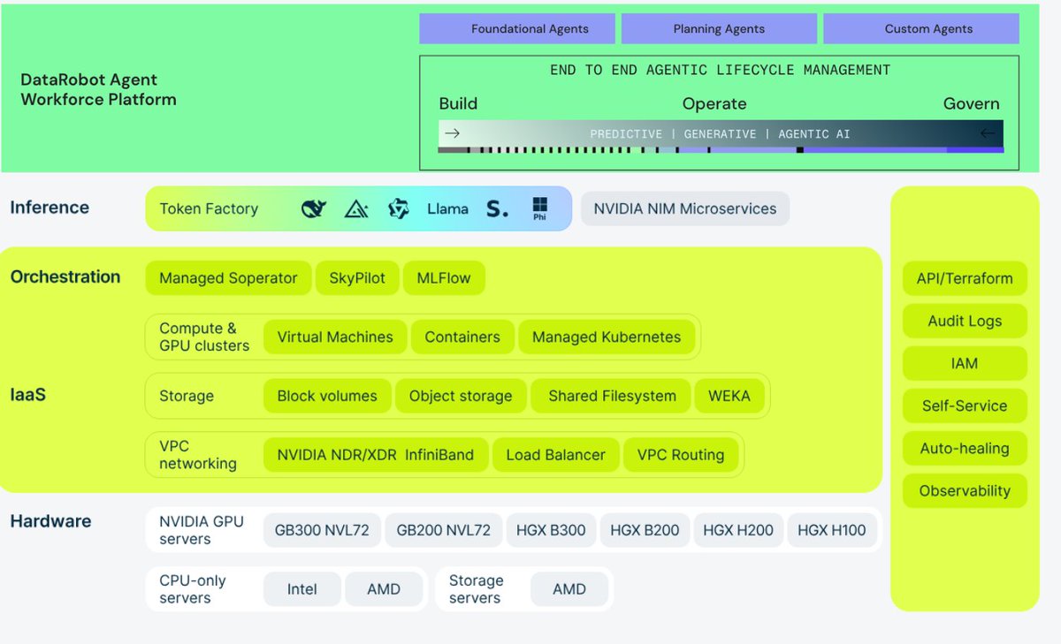Click the VPC networking label
1061x644 pixels.
(x=198, y=455)
